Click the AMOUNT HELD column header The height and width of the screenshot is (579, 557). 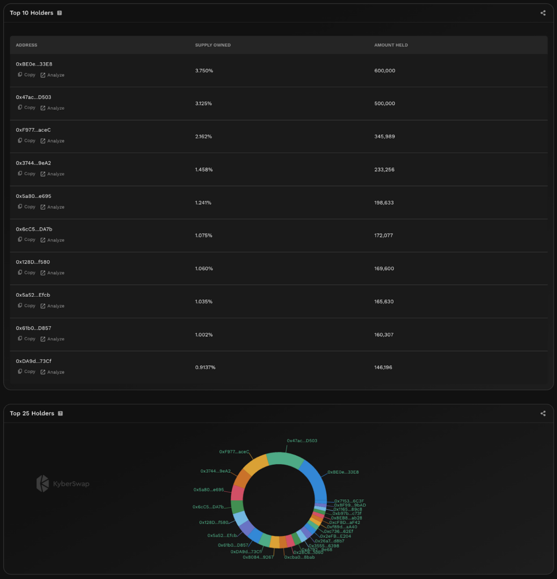[391, 45]
